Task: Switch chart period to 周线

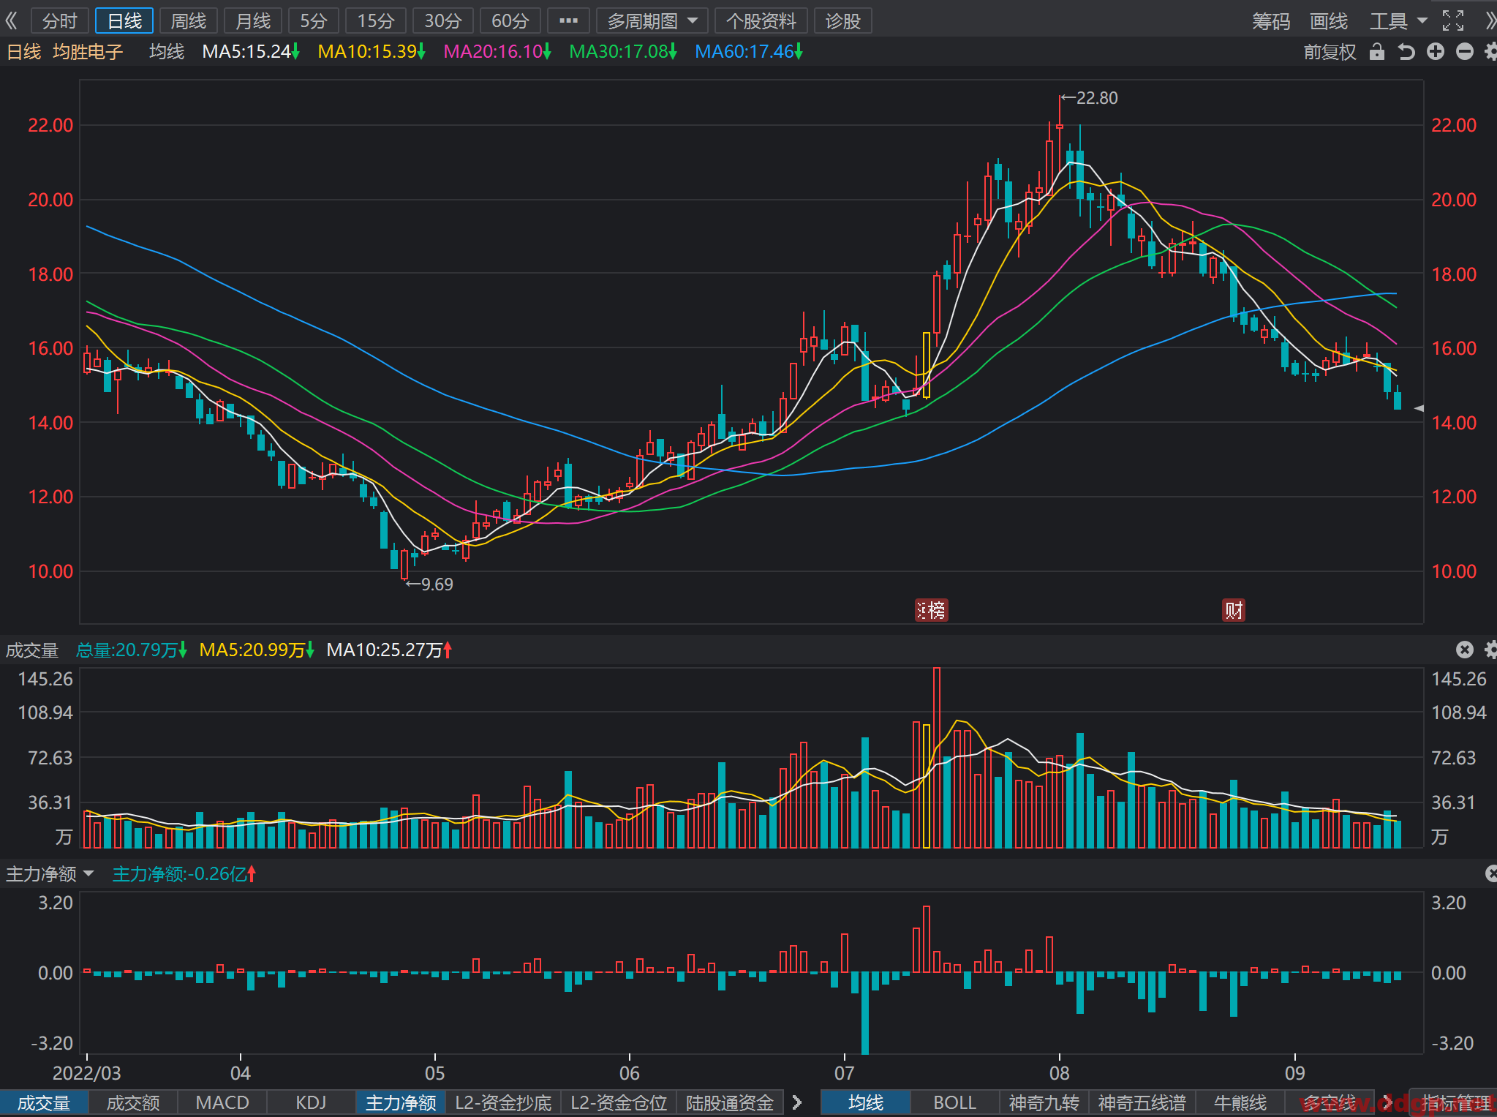Action: (x=189, y=21)
